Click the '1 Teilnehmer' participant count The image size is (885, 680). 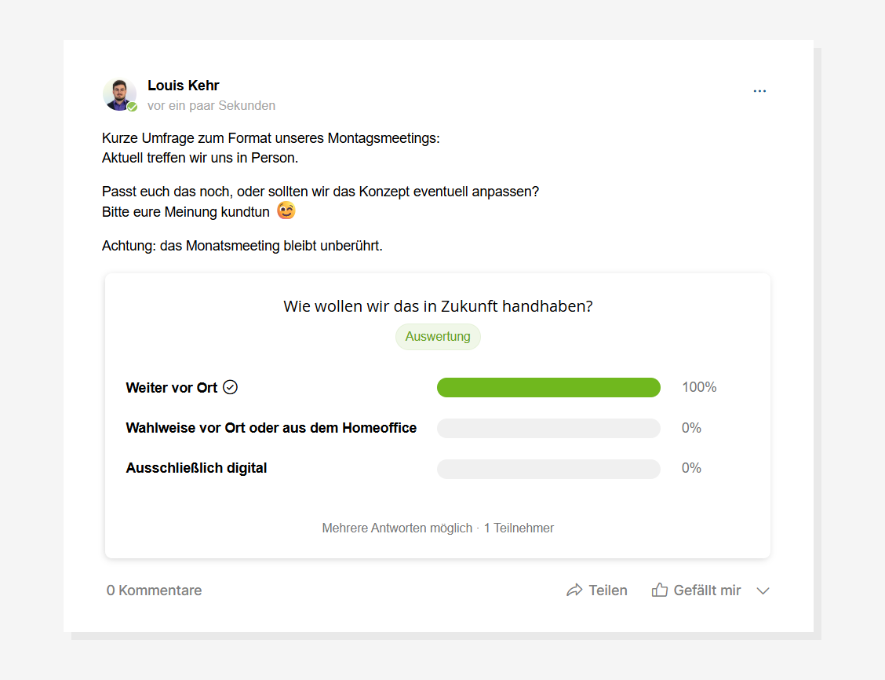pos(519,528)
